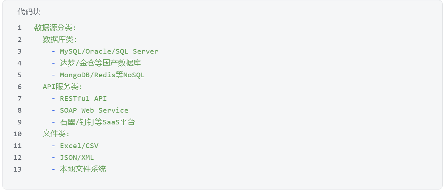
Task: Click the API服务类 heading line
Action: coord(62,87)
